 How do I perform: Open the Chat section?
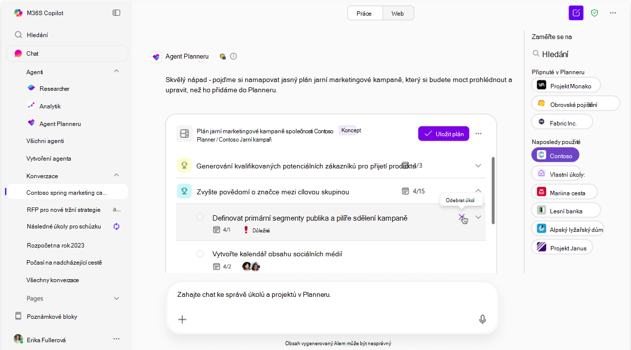pos(67,54)
